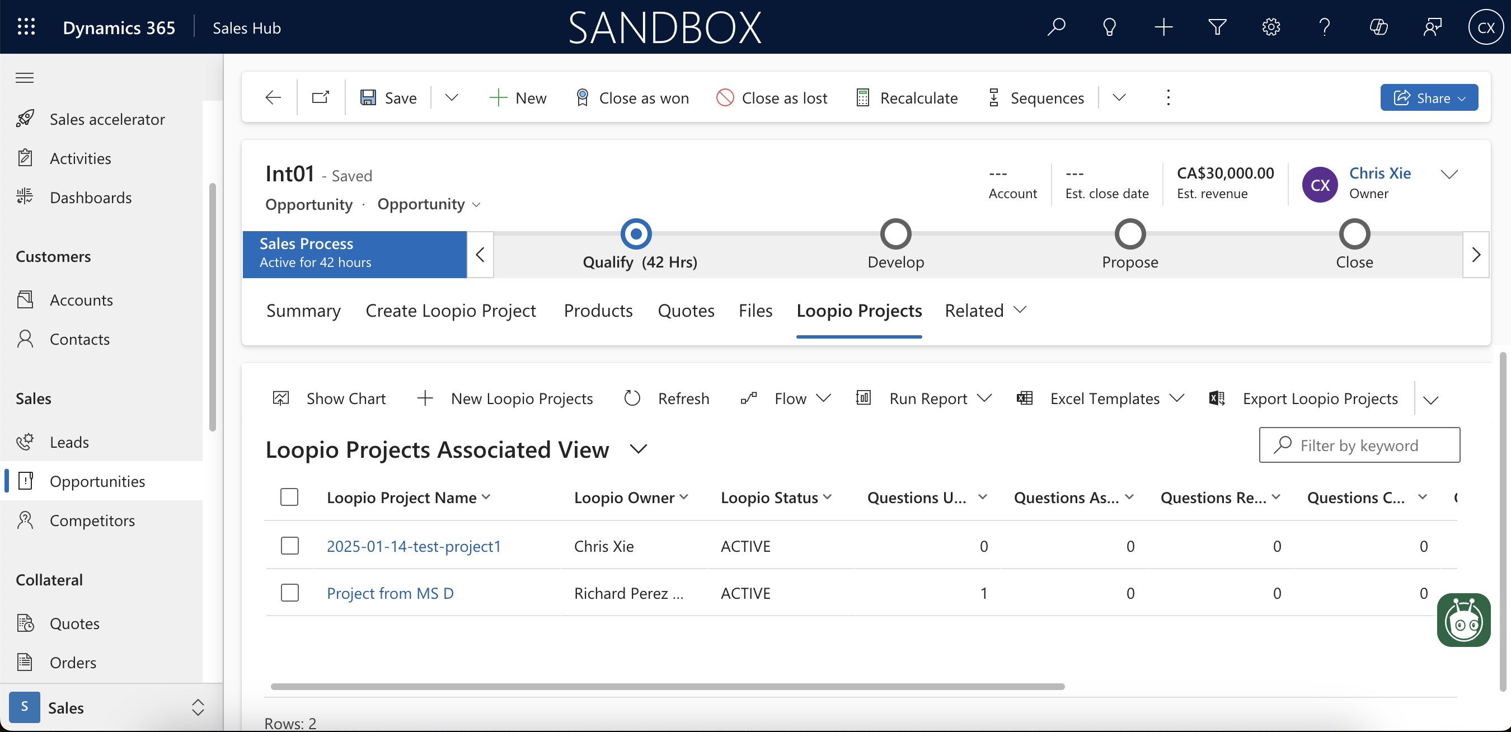Click Close as won command

pyautogui.click(x=632, y=97)
